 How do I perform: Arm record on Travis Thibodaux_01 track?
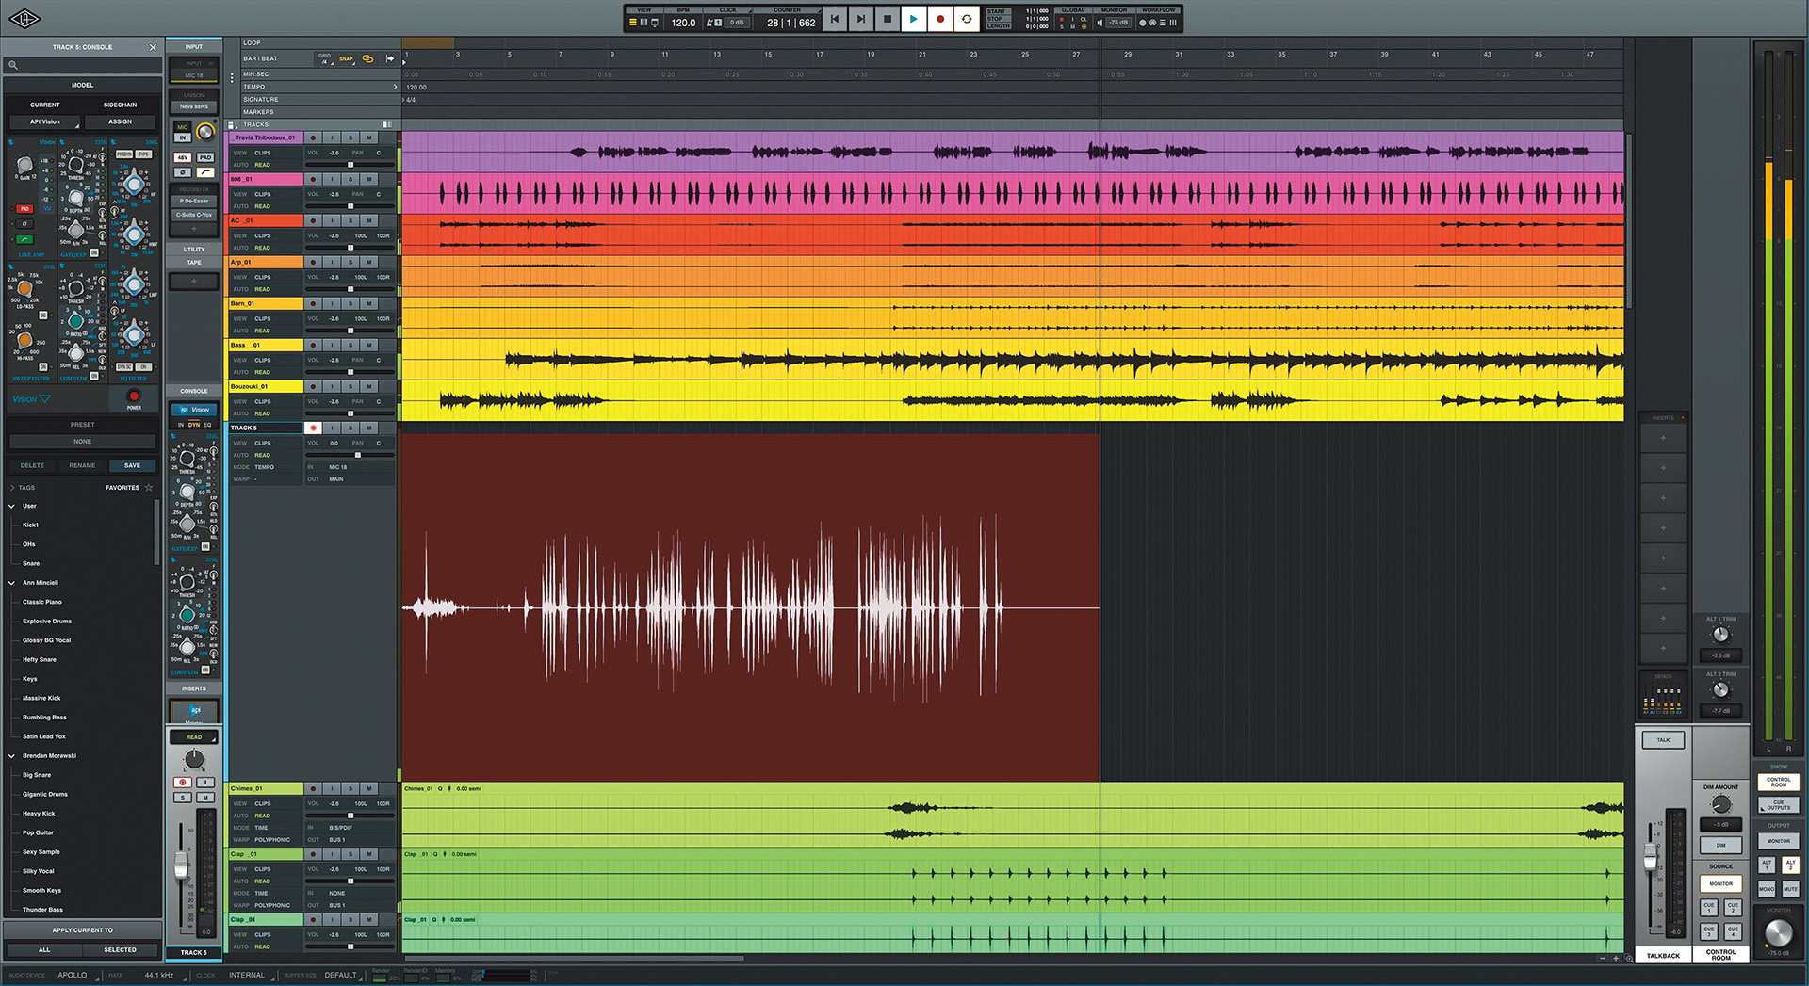pos(314,137)
